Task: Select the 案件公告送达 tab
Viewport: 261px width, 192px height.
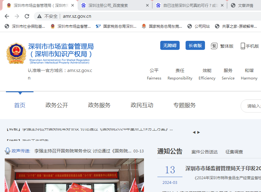Action: point(204,152)
